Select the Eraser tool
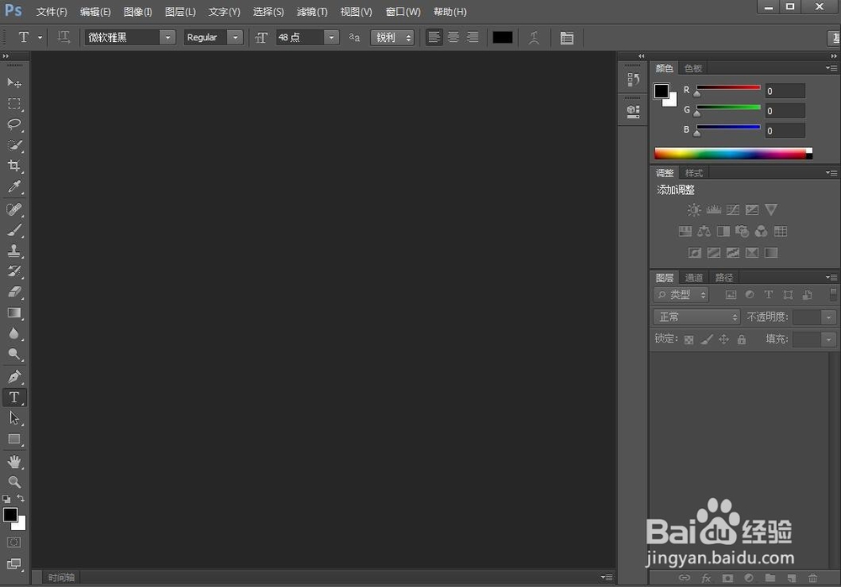 point(14,292)
